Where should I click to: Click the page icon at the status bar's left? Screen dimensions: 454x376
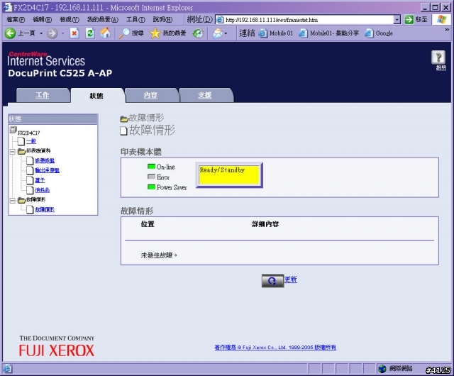[x=7, y=369]
